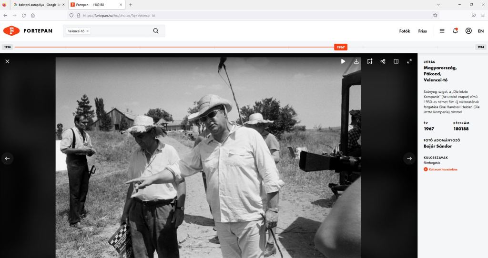Screen dimensions: 488x258
Task: Go to the previous photo arrow
Action: (x=7, y=159)
